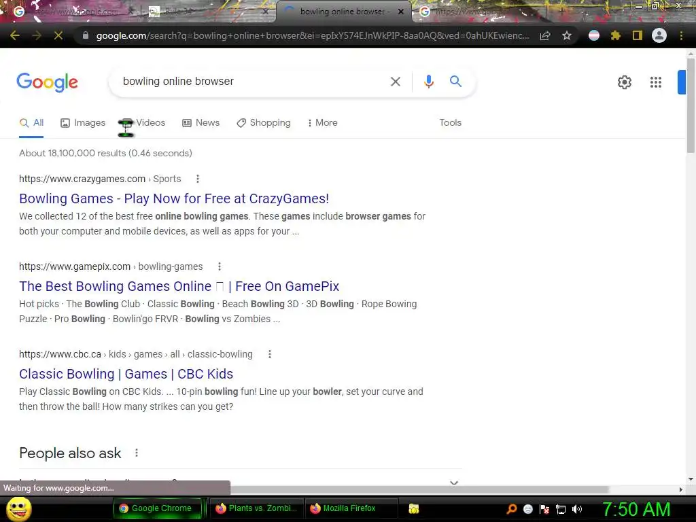Viewport: 696px width, 522px height.
Task: Open Chrome three-dot menu
Action: click(681, 35)
